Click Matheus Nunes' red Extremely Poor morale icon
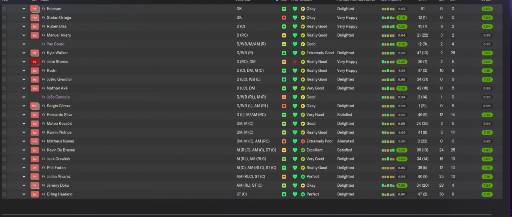Viewport: 512px width, 217px height. (303, 141)
